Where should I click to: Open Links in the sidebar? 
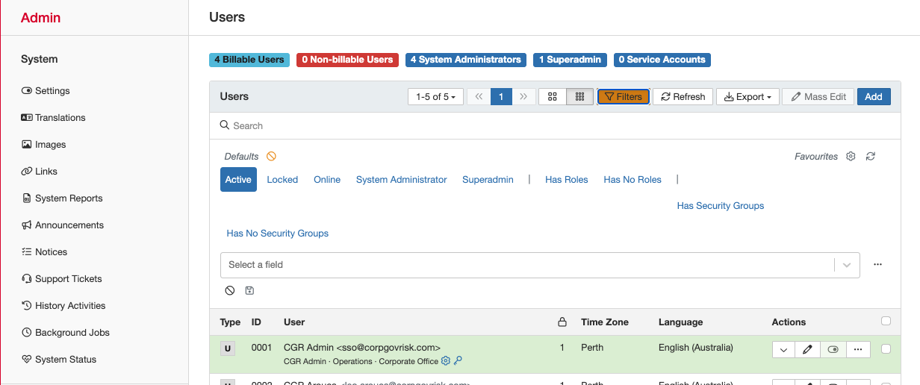tap(40, 172)
